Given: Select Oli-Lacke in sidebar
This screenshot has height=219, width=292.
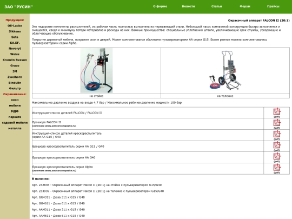Looking at the screenshot, I should pyautogui.click(x=15, y=26).
